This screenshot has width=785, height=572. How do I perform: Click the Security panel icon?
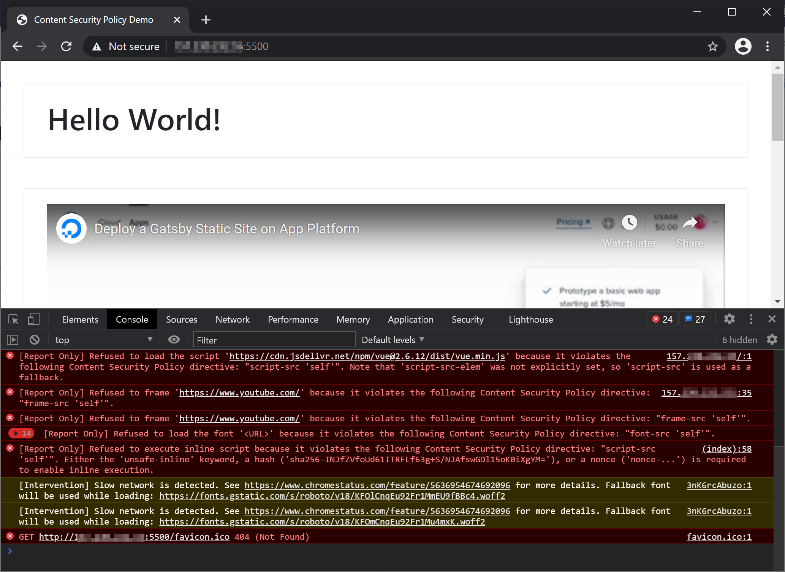tap(467, 320)
